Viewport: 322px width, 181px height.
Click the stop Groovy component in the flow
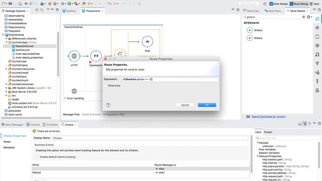147,42
